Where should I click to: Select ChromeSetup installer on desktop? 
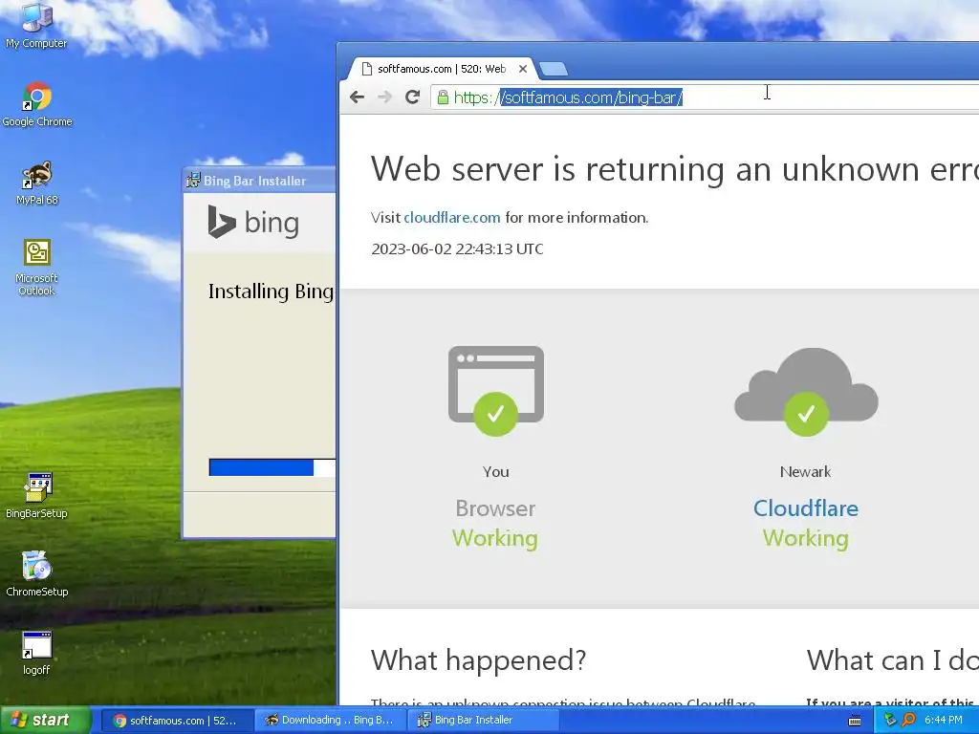pyautogui.click(x=37, y=574)
